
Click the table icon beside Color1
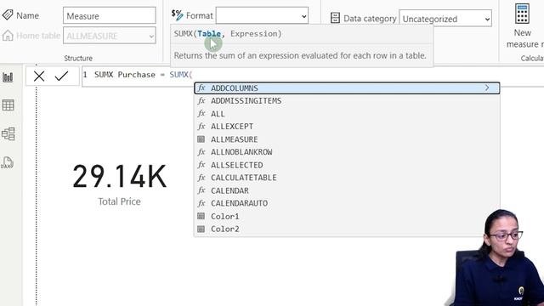(201, 216)
